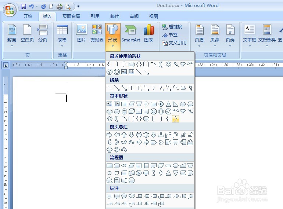Select the lightning bolt in 基本形状
This screenshot has height=209, width=283.
[190, 111]
